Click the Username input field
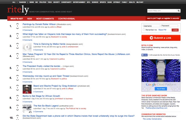 click(150, 26)
